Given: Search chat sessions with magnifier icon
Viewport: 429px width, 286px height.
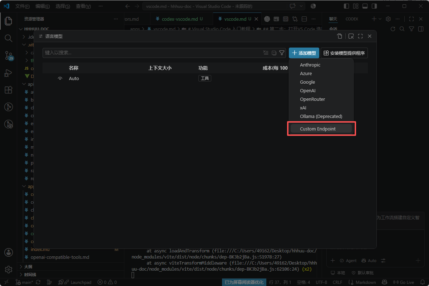Looking at the screenshot, I should pyautogui.click(x=402, y=29).
